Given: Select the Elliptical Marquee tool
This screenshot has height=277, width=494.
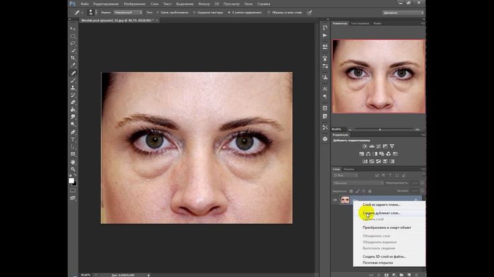Looking at the screenshot, I should 72,36.
